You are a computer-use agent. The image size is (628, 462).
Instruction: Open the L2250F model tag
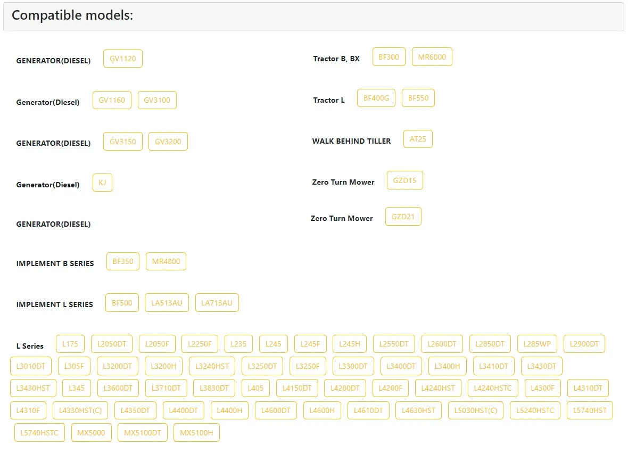click(200, 344)
